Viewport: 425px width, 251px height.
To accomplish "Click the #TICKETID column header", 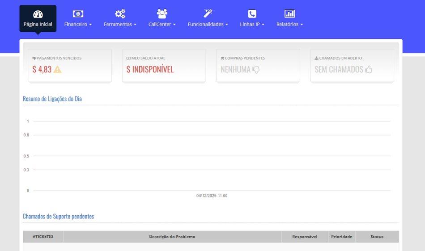I will [43, 237].
